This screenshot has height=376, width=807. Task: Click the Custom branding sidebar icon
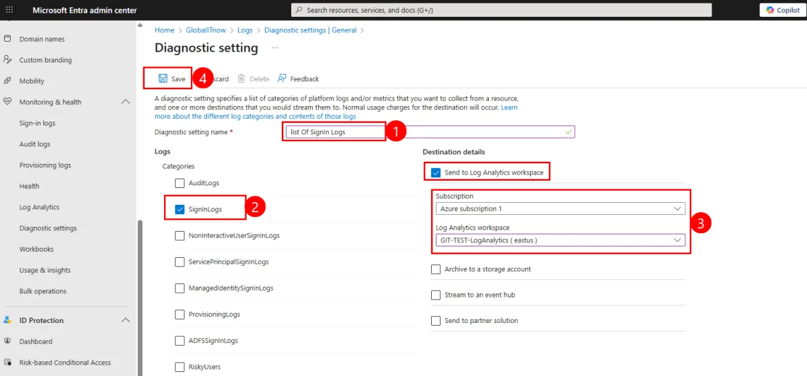7,60
